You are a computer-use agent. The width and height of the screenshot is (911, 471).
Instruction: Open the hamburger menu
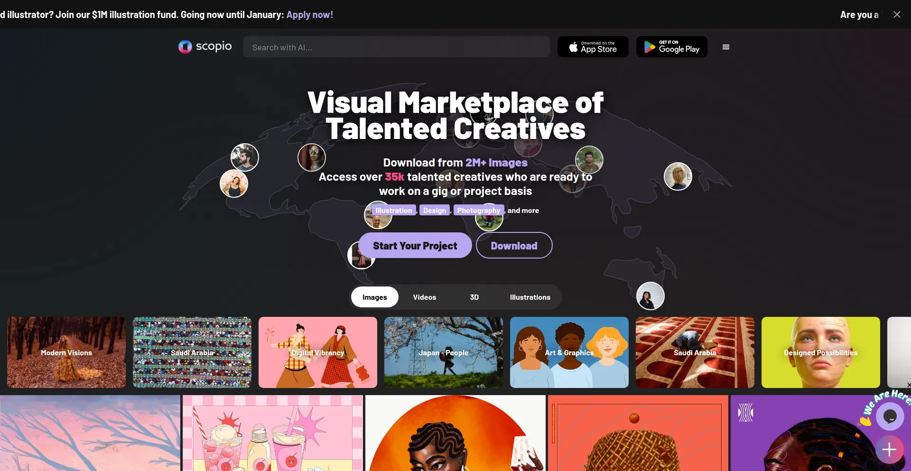pyautogui.click(x=725, y=47)
